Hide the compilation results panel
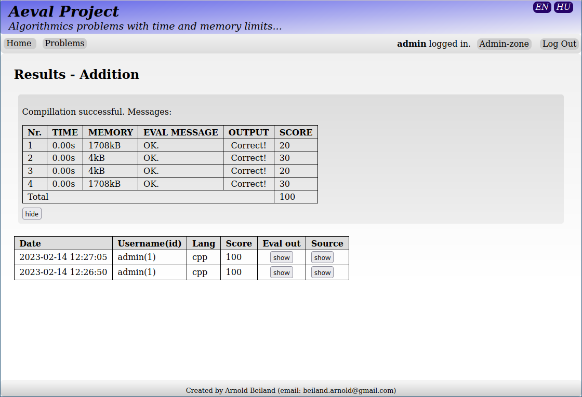The height and width of the screenshot is (397, 582). click(x=32, y=214)
